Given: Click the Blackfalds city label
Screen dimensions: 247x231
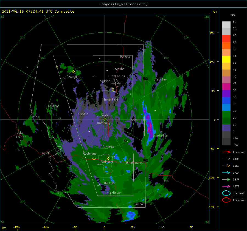Looking at the screenshot, I should tap(117, 76).
